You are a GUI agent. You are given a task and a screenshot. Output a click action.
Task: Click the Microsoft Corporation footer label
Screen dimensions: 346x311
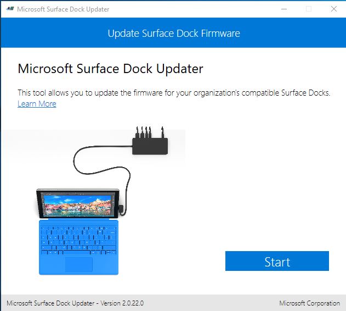point(309,303)
